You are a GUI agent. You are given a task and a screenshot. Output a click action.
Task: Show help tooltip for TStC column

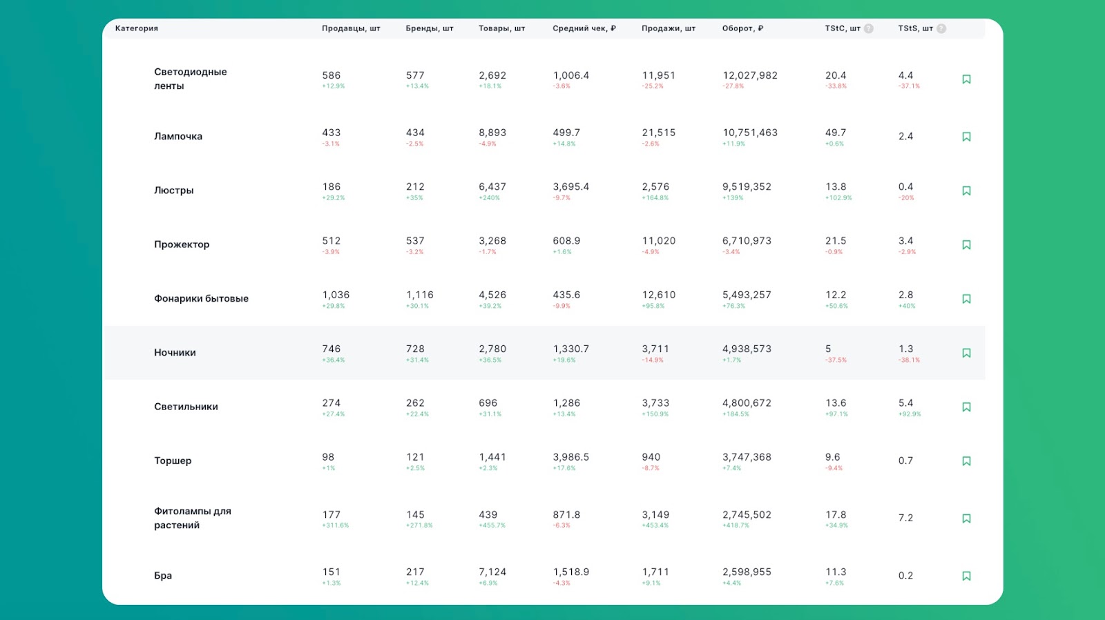click(869, 28)
